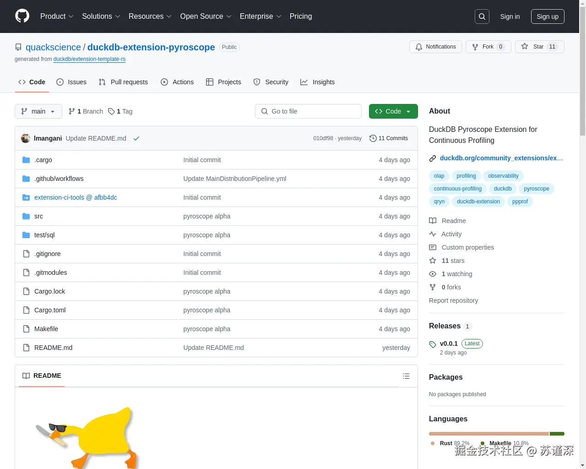The height and width of the screenshot is (469, 586).
Task: Click the Sign up button
Action: tap(548, 16)
